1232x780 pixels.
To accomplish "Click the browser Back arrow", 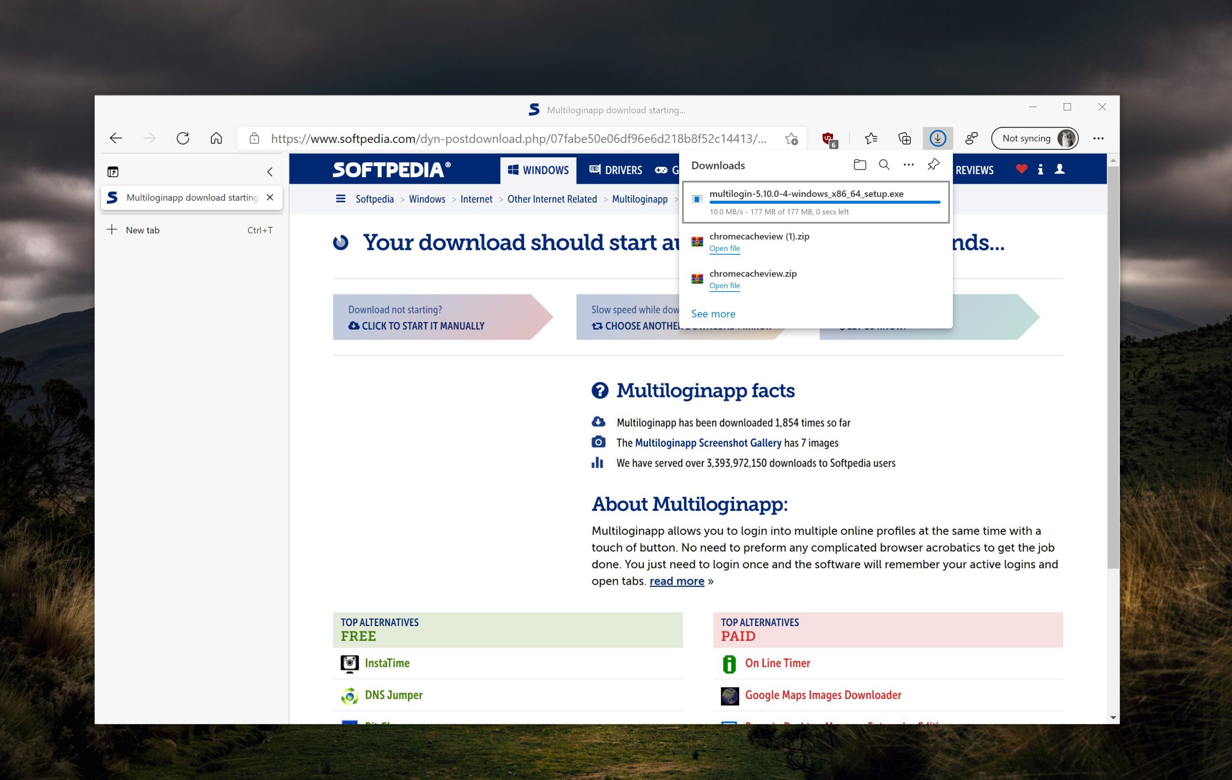I will (116, 138).
